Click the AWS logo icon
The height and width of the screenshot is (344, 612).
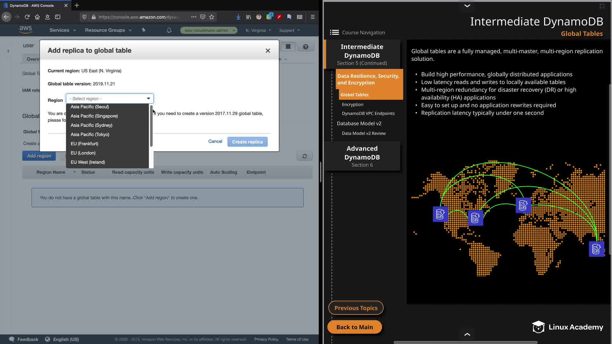pyautogui.click(x=25, y=30)
